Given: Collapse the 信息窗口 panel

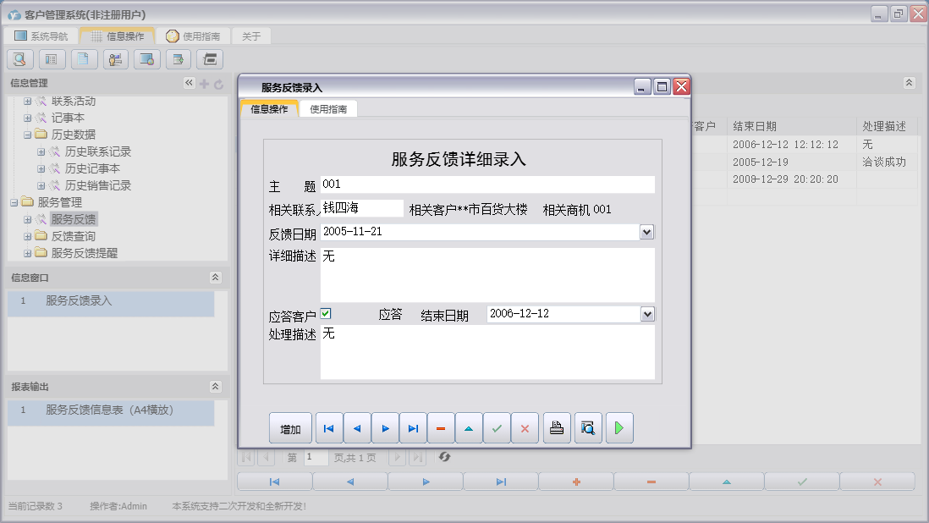Looking at the screenshot, I should coord(215,278).
